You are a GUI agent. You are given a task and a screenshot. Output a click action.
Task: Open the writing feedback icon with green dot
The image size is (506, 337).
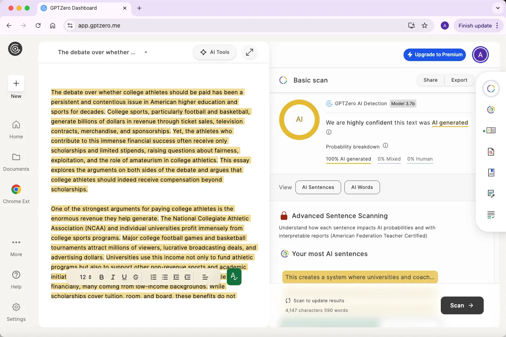490,131
